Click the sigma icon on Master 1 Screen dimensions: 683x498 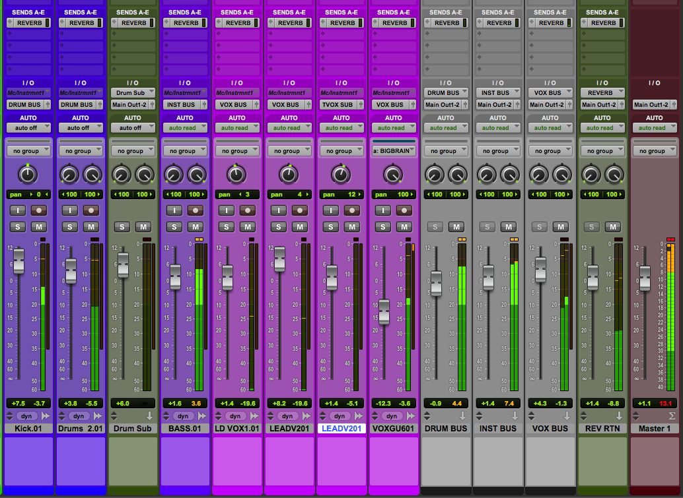pyautogui.click(x=671, y=416)
